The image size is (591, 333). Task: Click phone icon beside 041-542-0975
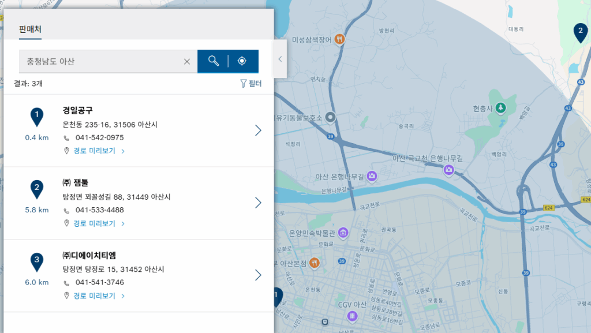tap(66, 138)
